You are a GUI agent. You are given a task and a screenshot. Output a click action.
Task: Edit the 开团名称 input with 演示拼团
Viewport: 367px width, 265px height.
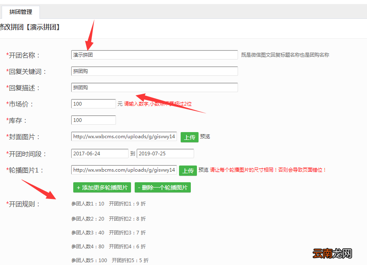coord(155,55)
